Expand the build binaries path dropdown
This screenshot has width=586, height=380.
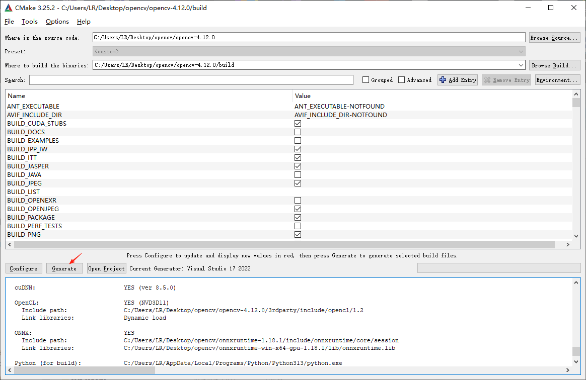click(521, 65)
